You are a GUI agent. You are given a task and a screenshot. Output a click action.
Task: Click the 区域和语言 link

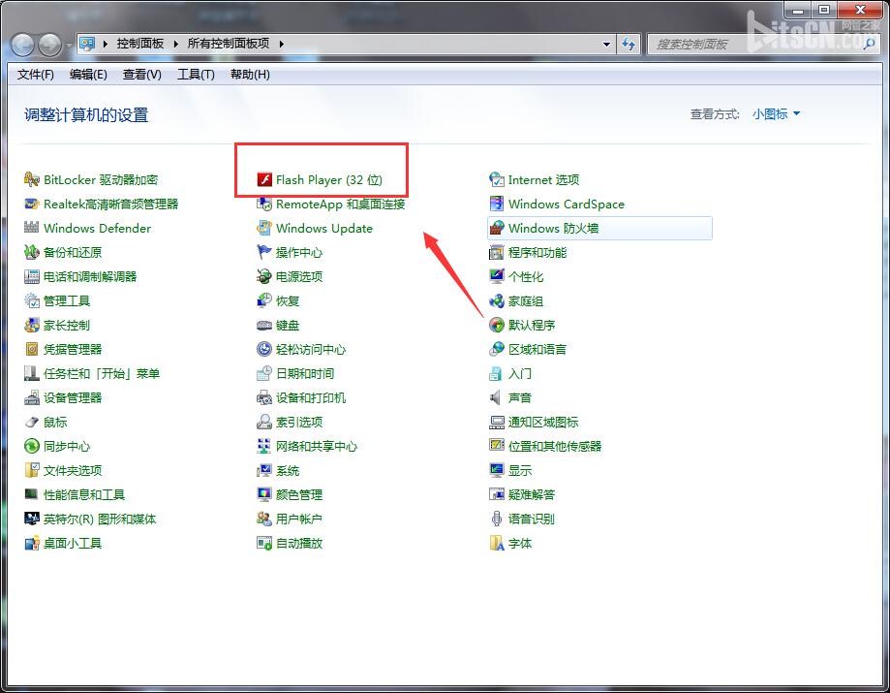(537, 349)
